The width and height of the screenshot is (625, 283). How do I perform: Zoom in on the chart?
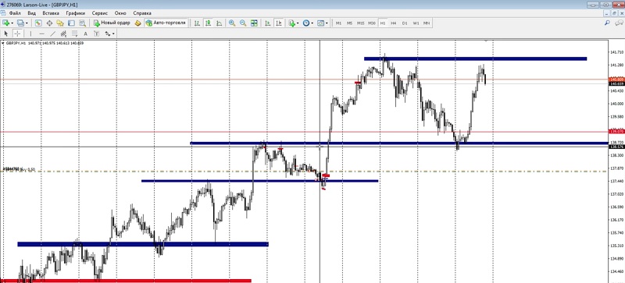coord(231,23)
